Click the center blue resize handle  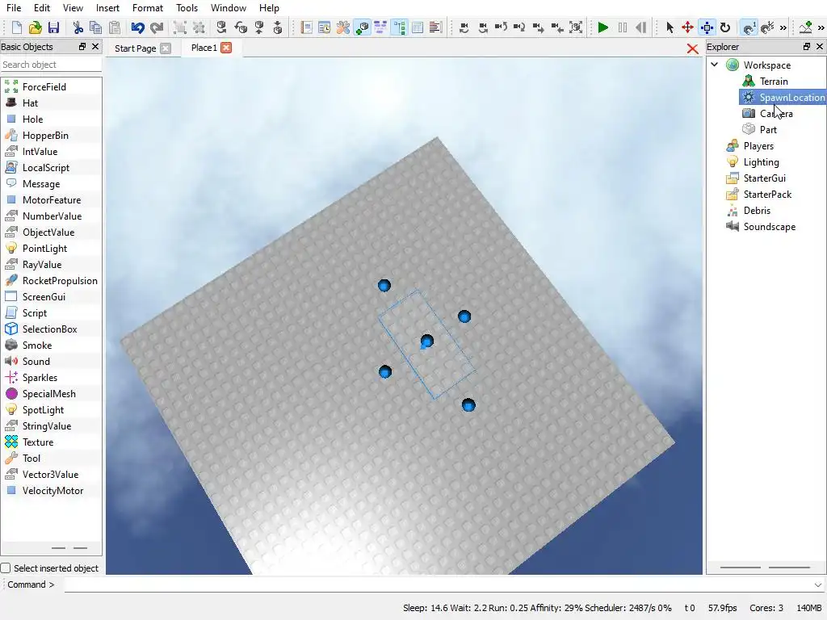pyautogui.click(x=426, y=341)
